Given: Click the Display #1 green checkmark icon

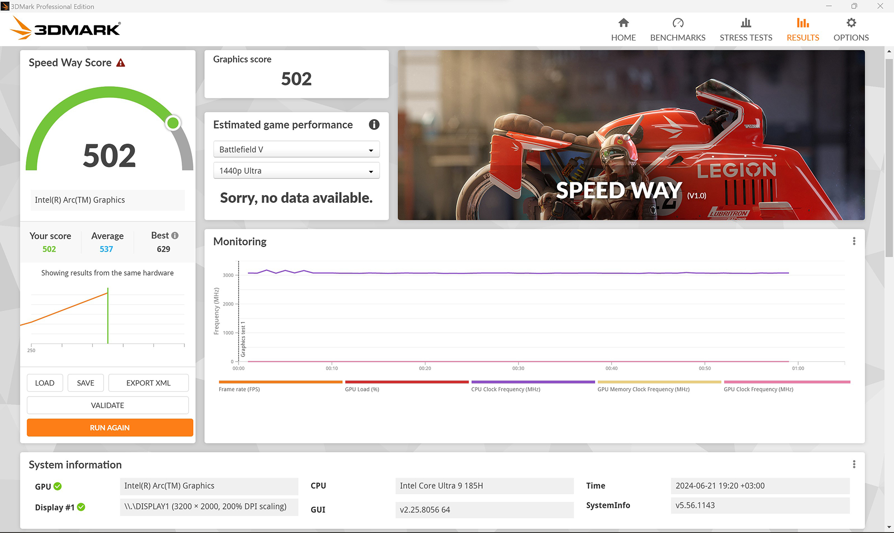Looking at the screenshot, I should [81, 507].
